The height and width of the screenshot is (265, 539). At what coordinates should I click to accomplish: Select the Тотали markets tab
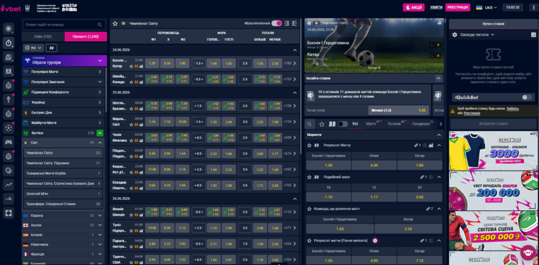pyautogui.click(x=394, y=124)
